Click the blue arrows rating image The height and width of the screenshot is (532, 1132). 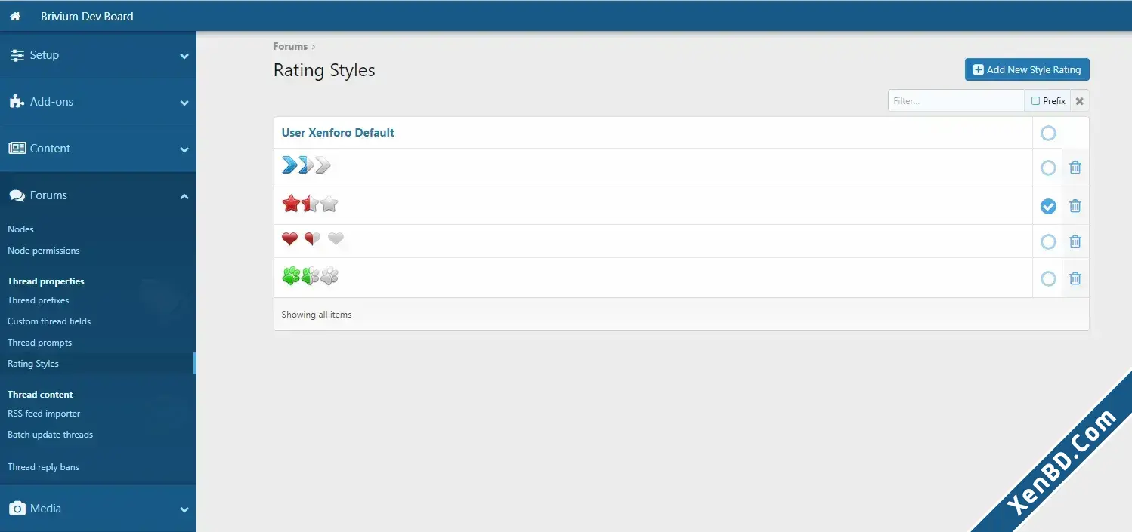tap(306, 165)
